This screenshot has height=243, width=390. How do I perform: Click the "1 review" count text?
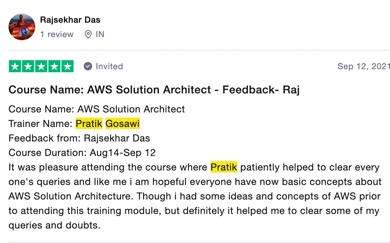pos(57,34)
